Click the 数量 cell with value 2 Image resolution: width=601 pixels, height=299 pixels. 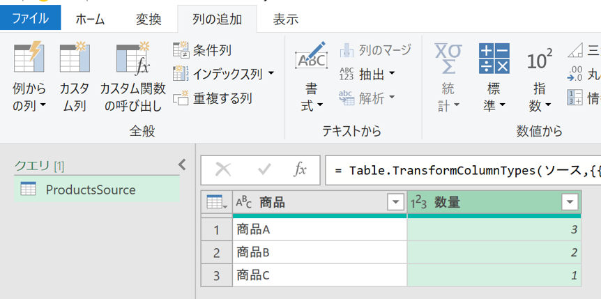tap(494, 252)
